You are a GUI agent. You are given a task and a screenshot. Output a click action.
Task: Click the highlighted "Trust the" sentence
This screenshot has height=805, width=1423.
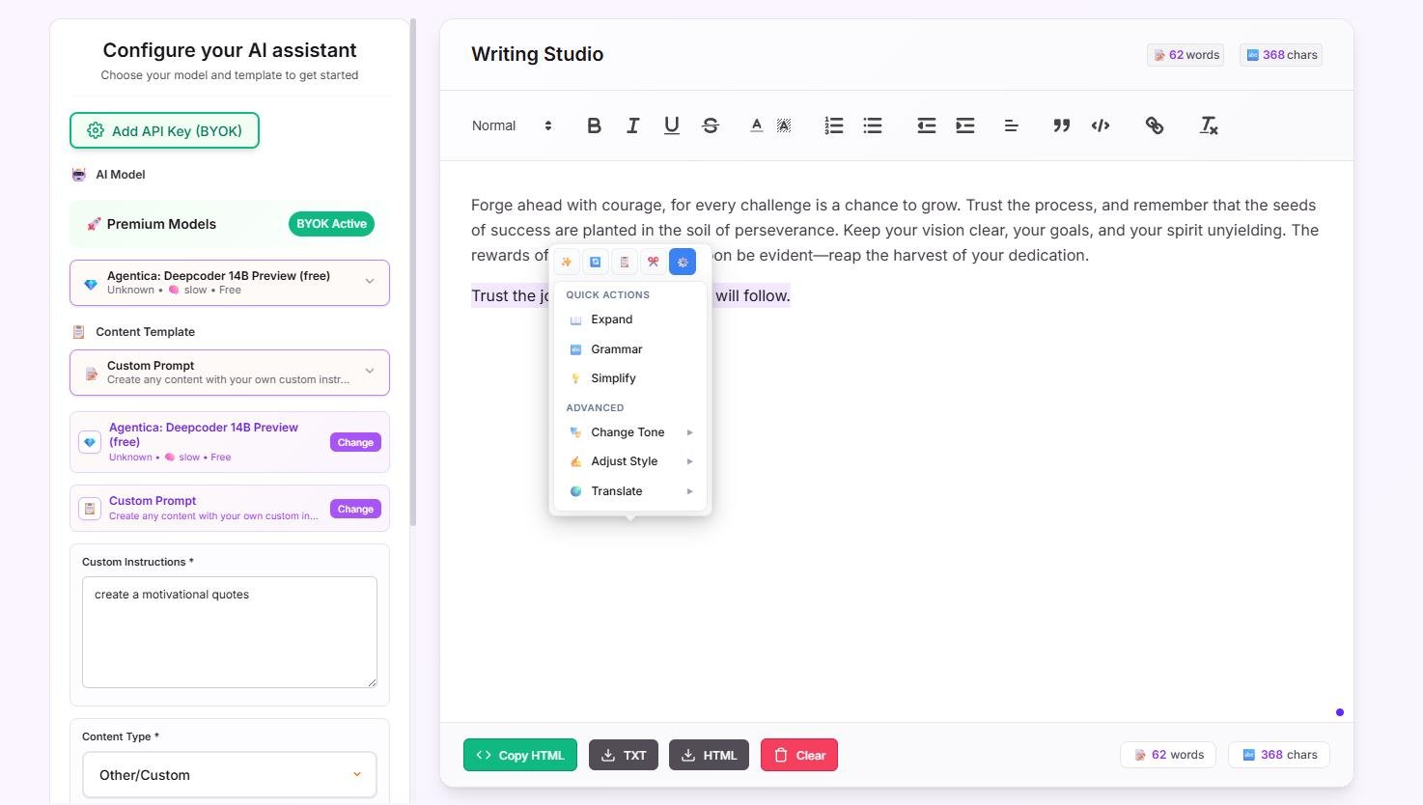tap(630, 295)
